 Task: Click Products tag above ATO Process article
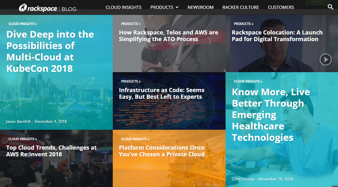point(131,24)
